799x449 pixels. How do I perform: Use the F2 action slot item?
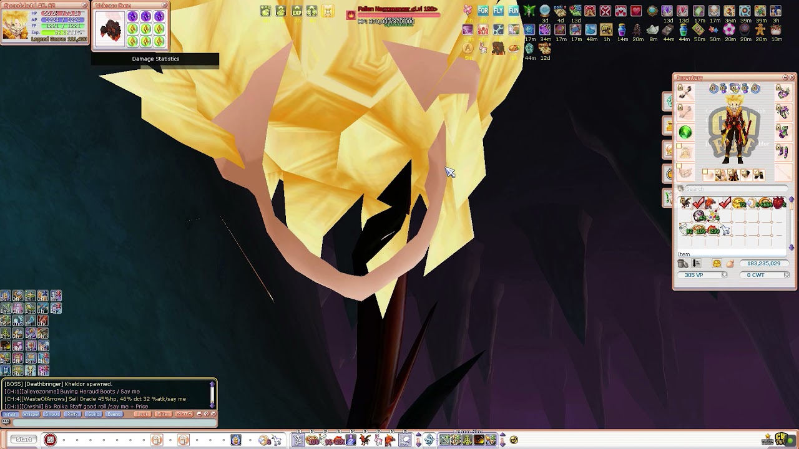pyautogui.click(x=312, y=440)
